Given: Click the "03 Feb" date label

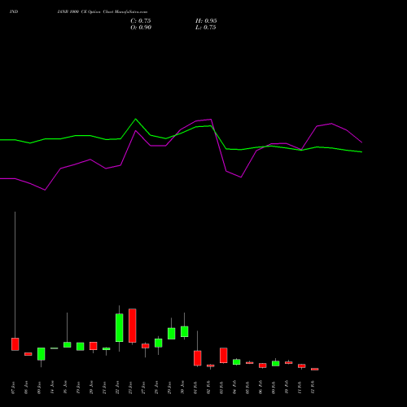Looking at the screenshot, I should coord(221,387).
